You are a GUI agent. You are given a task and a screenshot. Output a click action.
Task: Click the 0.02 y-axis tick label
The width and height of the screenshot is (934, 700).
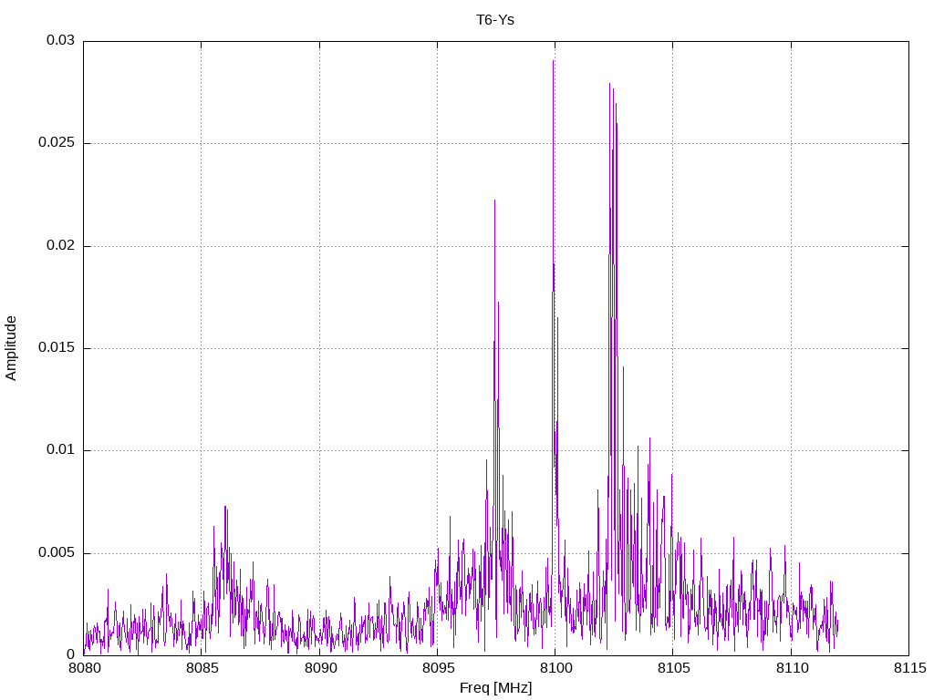point(60,245)
